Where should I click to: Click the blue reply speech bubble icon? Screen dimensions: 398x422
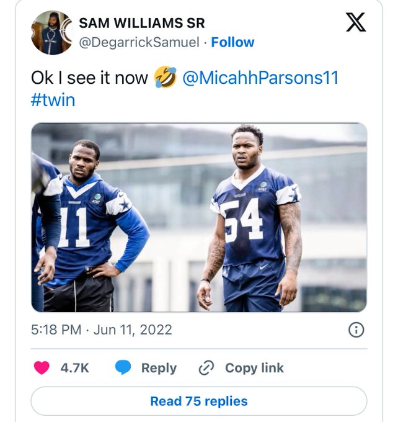123,368
